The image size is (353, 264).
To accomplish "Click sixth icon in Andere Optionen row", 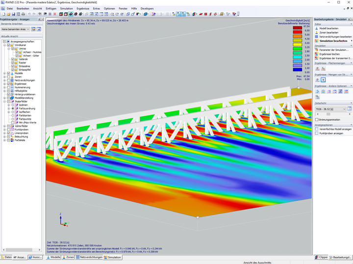I will pyautogui.click(x=346, y=91).
